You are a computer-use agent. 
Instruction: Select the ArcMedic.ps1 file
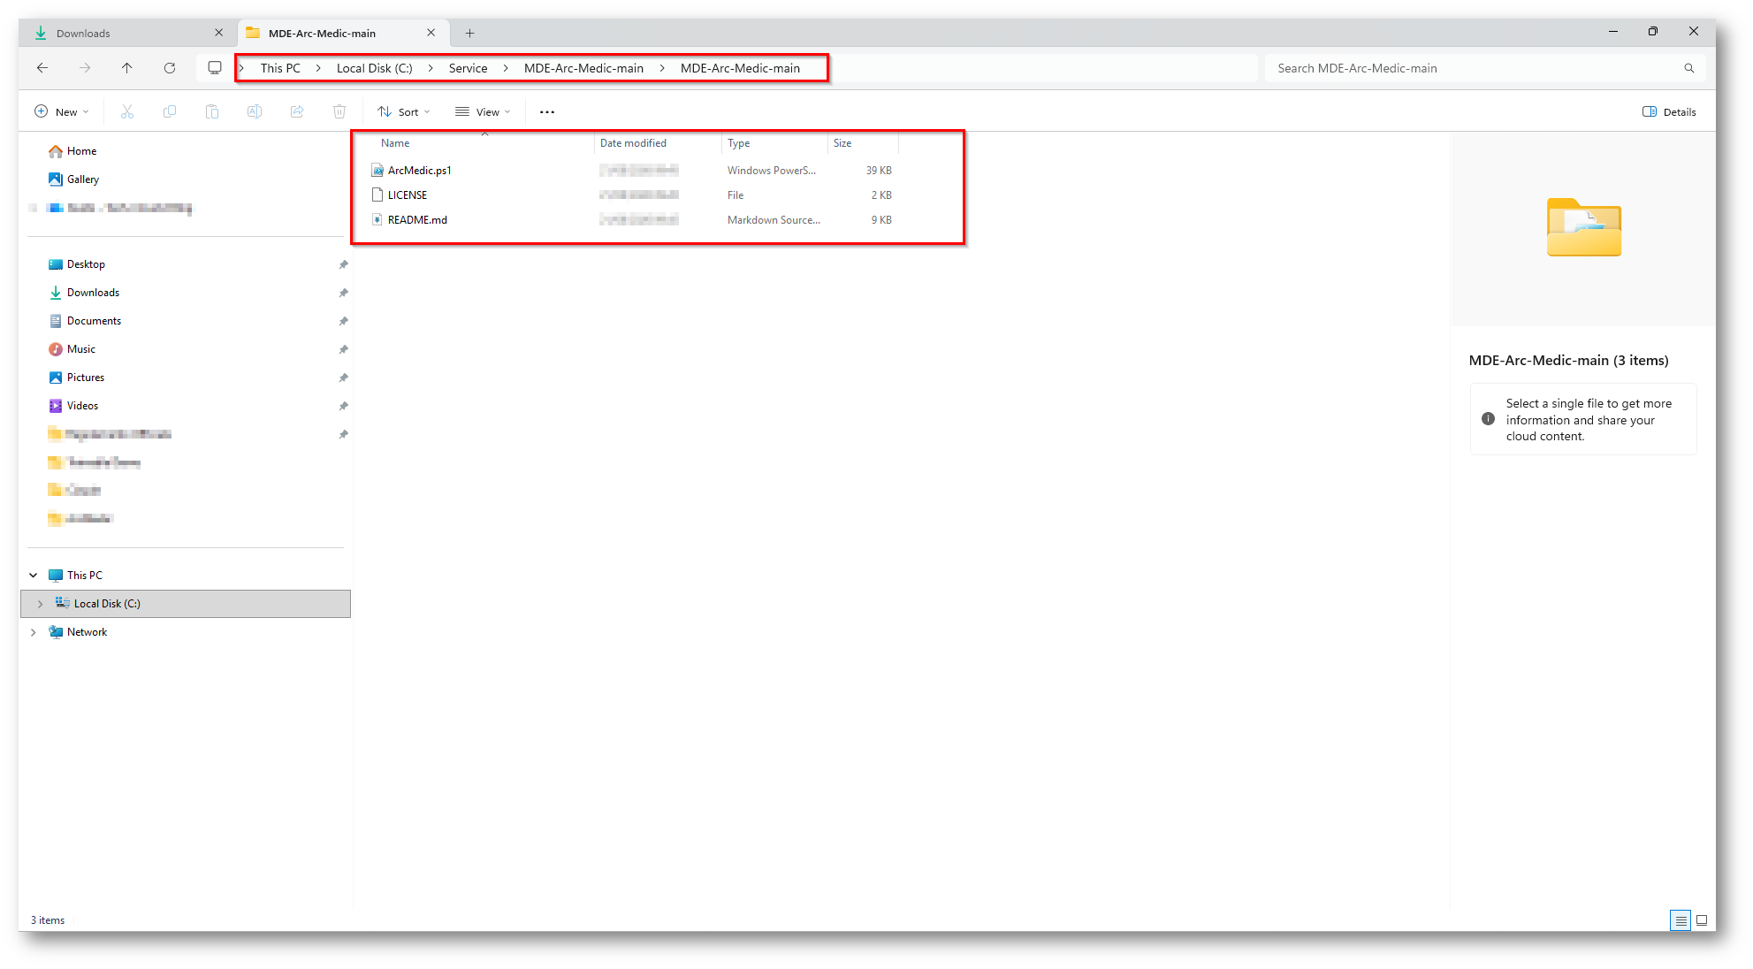click(419, 171)
